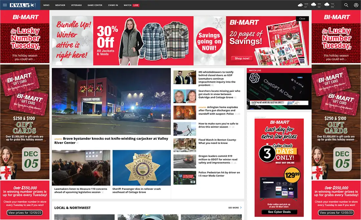Open the Benton County flood thumbnail
Viewport: 361px width, 220px height.
tap(185, 145)
